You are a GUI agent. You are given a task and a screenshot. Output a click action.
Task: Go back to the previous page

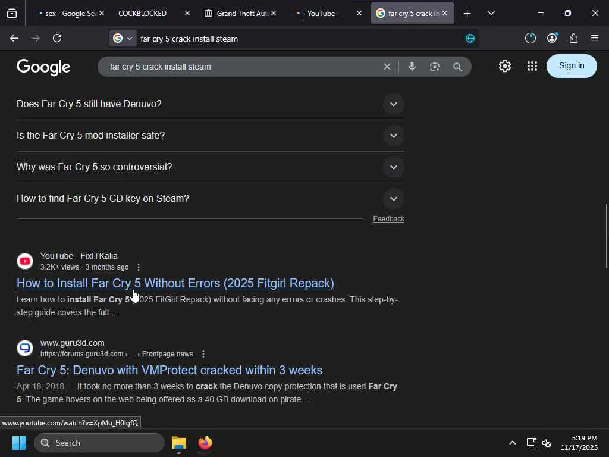(x=14, y=38)
